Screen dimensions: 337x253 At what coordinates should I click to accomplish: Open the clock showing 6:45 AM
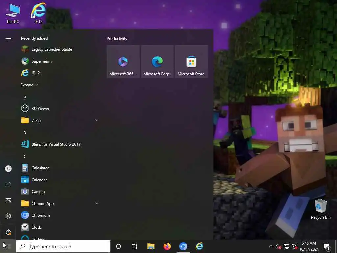[309, 246]
